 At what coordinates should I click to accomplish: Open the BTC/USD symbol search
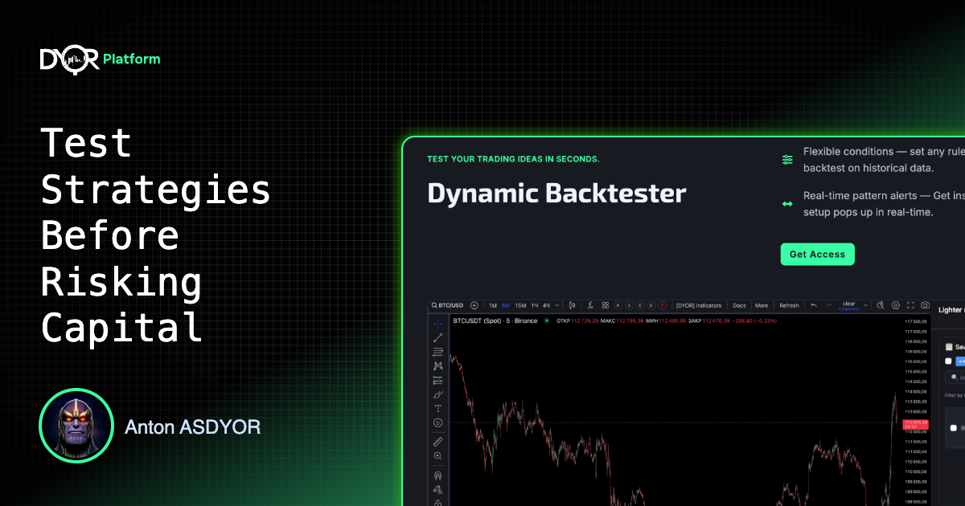coord(448,305)
